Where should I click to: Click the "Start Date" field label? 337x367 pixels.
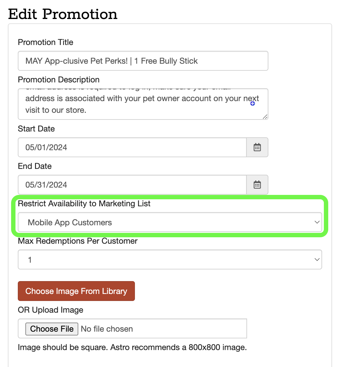click(36, 129)
